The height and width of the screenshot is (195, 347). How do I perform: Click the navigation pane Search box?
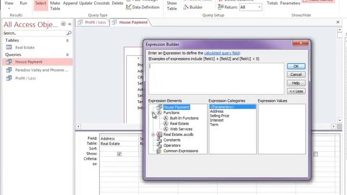pos(34,33)
